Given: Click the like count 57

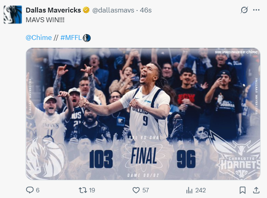Looking at the screenshot, I should 146,190.
